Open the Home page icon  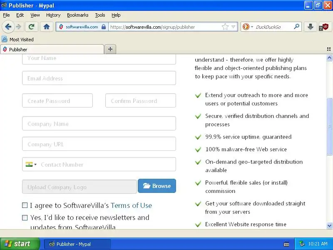click(47, 27)
